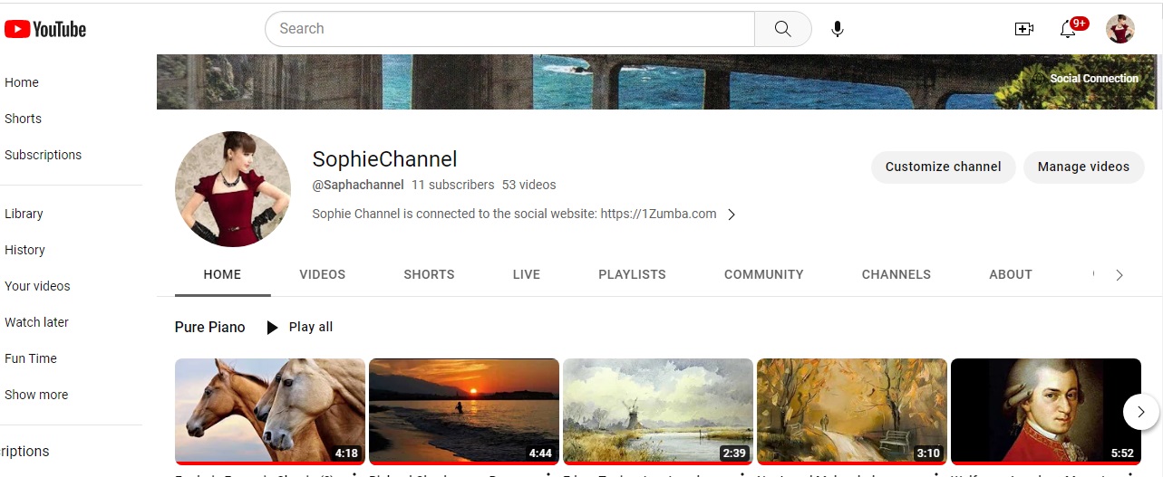Open Subscriptions in the sidebar
Viewport: 1163px width, 477px height.
(x=43, y=155)
